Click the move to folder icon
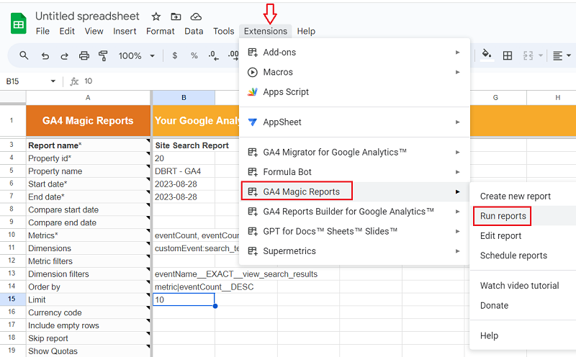576x357 pixels. (x=176, y=17)
